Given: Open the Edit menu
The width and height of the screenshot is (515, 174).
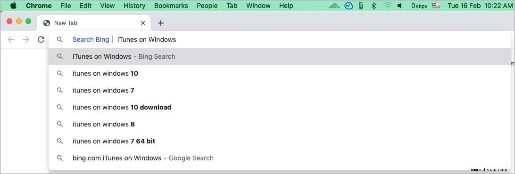Looking at the screenshot, I should pos(85,6).
